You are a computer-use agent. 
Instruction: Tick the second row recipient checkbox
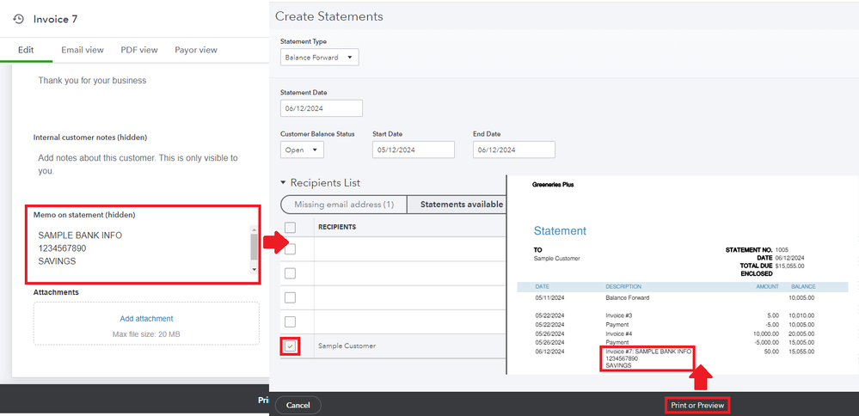tap(291, 273)
